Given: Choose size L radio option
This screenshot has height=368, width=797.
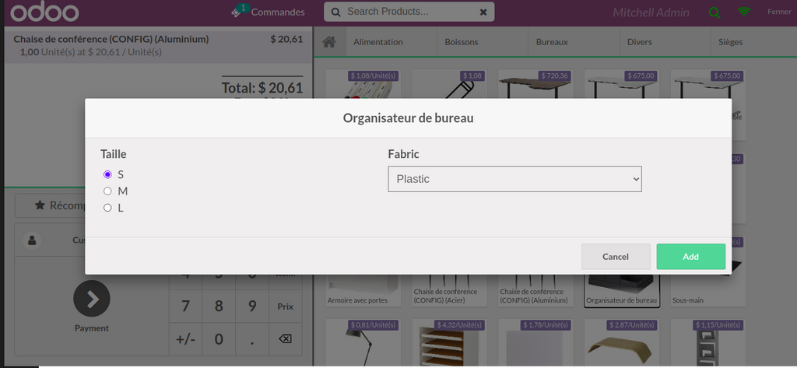Looking at the screenshot, I should pos(108,208).
